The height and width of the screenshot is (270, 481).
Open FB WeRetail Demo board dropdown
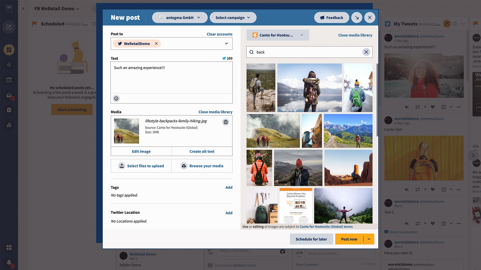point(57,8)
